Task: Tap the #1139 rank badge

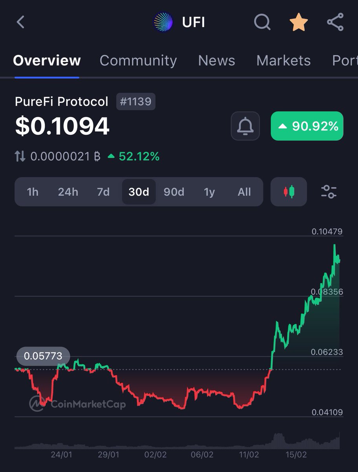Action: (x=136, y=101)
